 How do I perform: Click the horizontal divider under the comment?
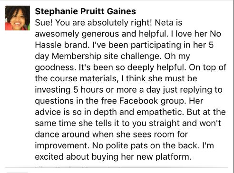(117, 167)
